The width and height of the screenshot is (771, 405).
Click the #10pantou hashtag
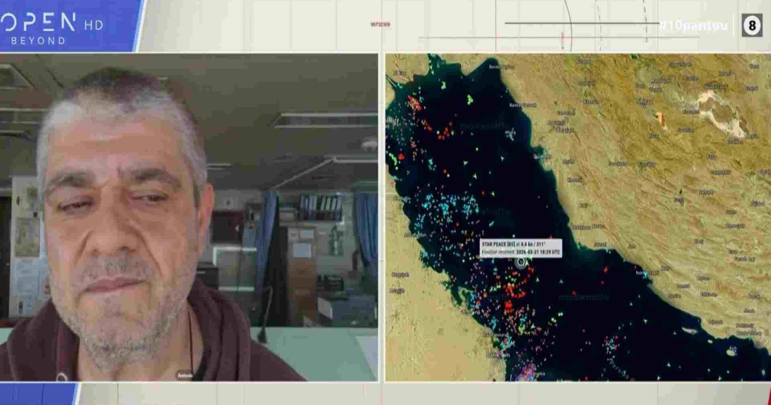(693, 26)
